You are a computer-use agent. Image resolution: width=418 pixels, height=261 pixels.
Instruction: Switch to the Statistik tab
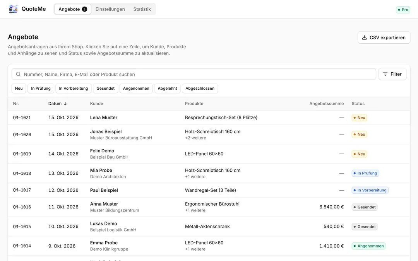pyautogui.click(x=142, y=9)
